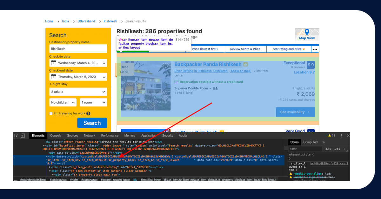
Task: Switch to the Security tab
Action: tap(168, 136)
